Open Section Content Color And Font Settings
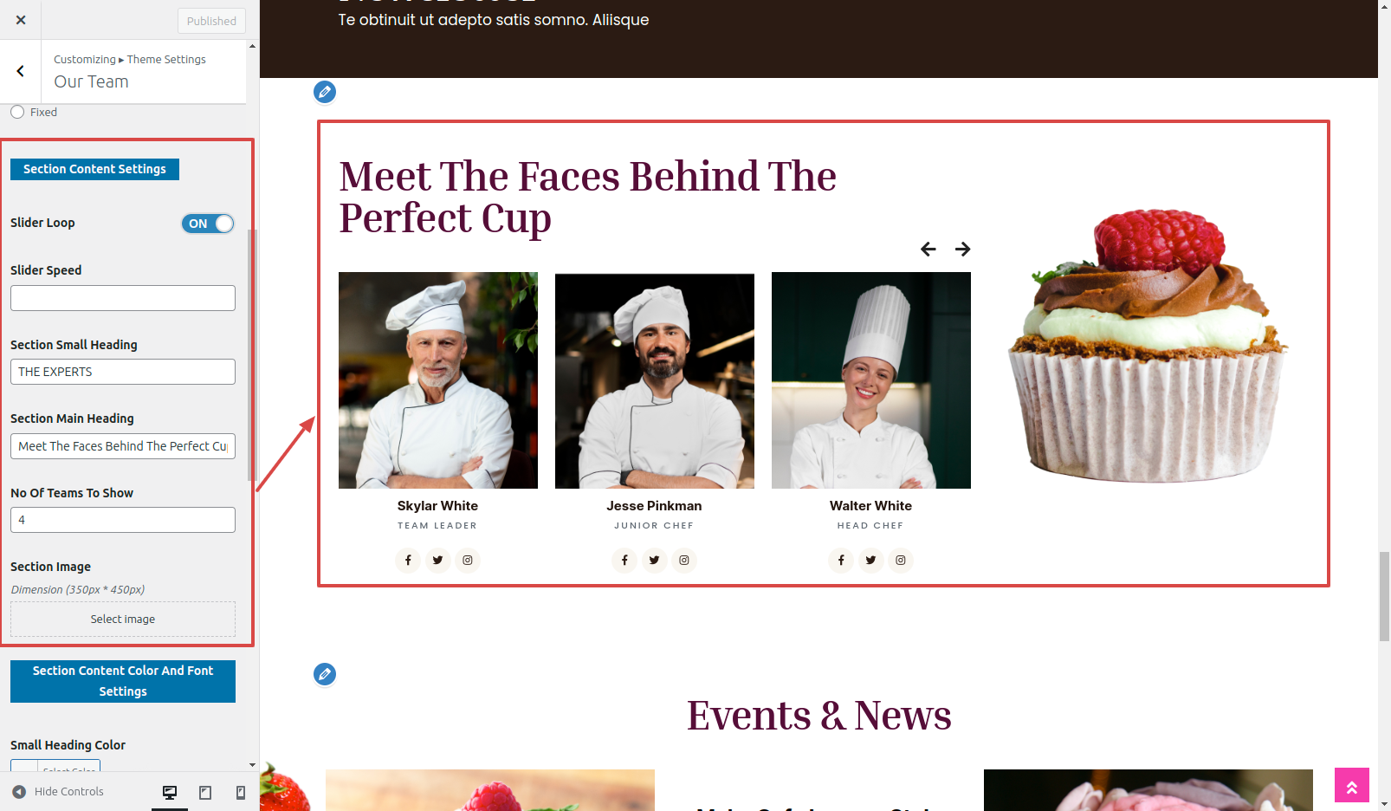 123,681
